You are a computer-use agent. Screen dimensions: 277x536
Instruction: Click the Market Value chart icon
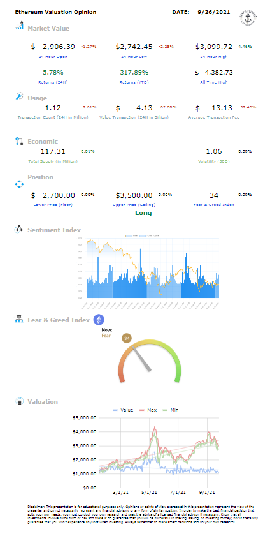(x=20, y=25)
